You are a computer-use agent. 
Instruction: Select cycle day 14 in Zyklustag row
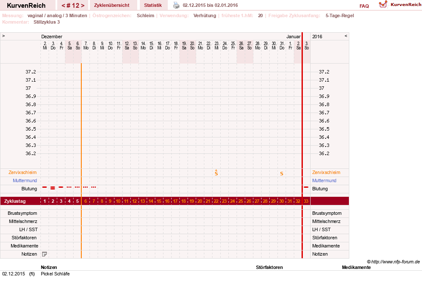pyautogui.click(x=151, y=201)
